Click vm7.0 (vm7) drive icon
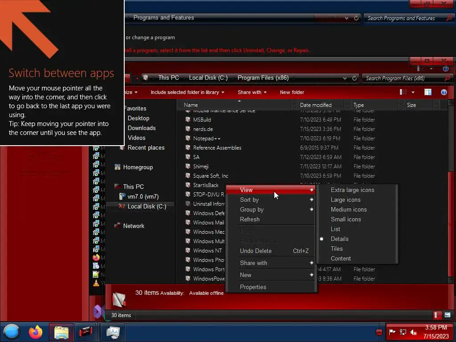 pos(122,196)
